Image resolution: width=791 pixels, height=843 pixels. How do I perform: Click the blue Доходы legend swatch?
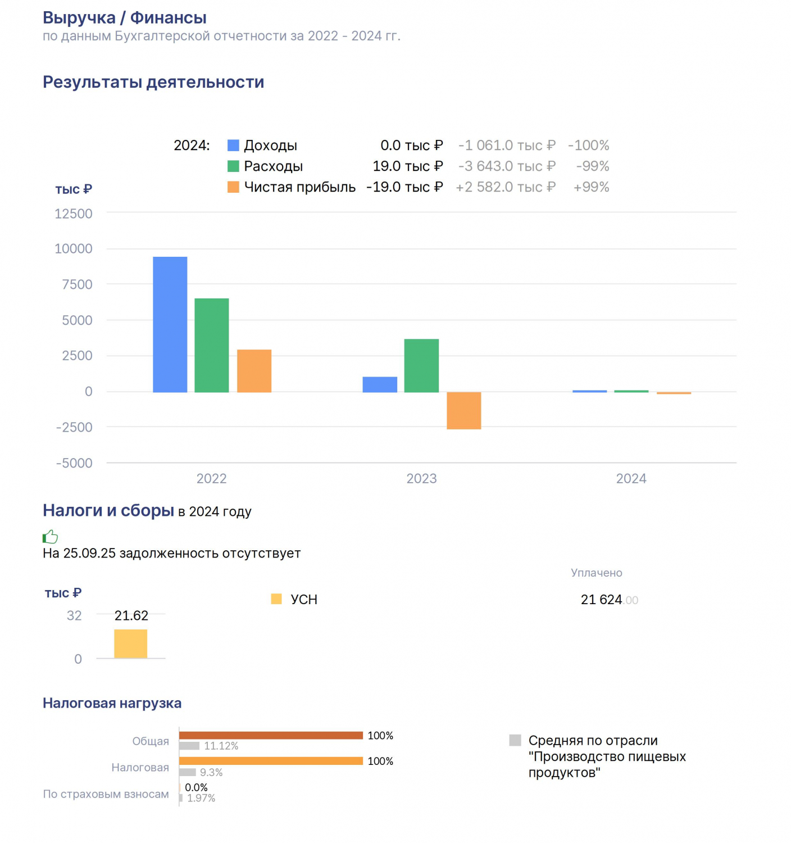[233, 146]
